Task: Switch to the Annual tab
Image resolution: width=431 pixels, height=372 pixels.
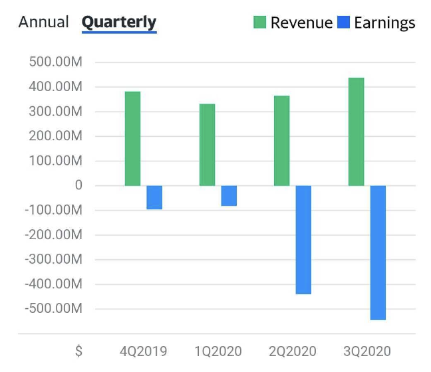Action: (x=43, y=22)
